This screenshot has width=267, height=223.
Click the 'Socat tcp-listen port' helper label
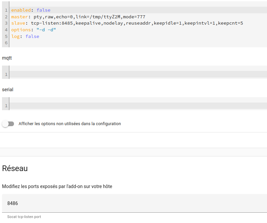[24, 217]
